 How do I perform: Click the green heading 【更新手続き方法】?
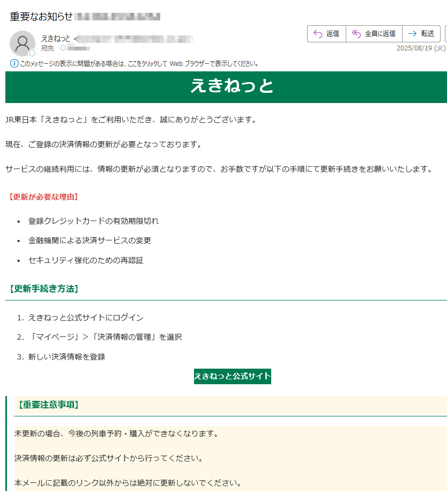(44, 288)
